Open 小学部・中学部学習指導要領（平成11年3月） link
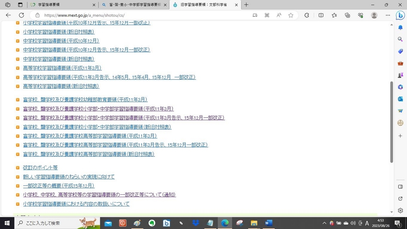Image resolution: width=407 pixels, height=229 pixels. click(98, 109)
